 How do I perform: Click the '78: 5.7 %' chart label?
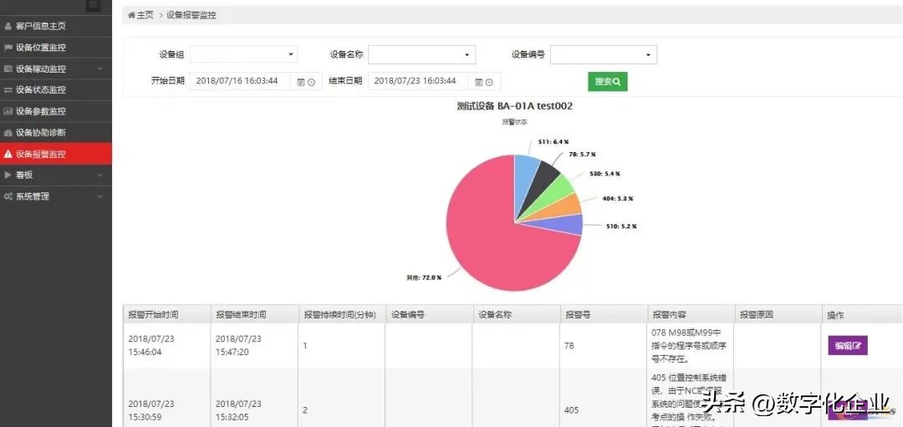582,155
